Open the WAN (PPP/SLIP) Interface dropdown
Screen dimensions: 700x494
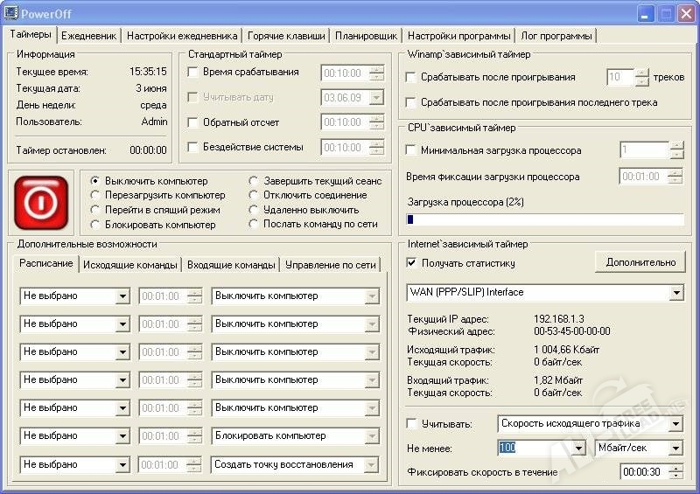(x=676, y=292)
